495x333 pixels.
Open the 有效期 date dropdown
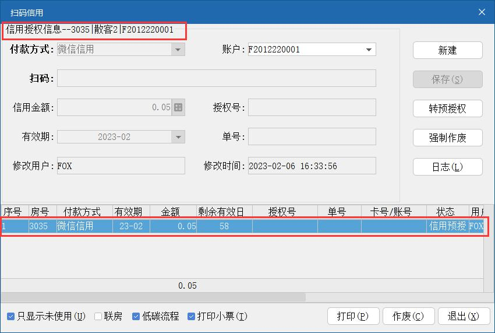click(x=178, y=137)
